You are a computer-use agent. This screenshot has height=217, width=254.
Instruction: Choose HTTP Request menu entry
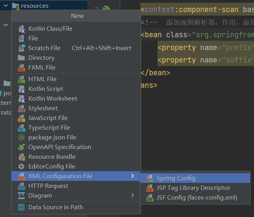click(48, 186)
